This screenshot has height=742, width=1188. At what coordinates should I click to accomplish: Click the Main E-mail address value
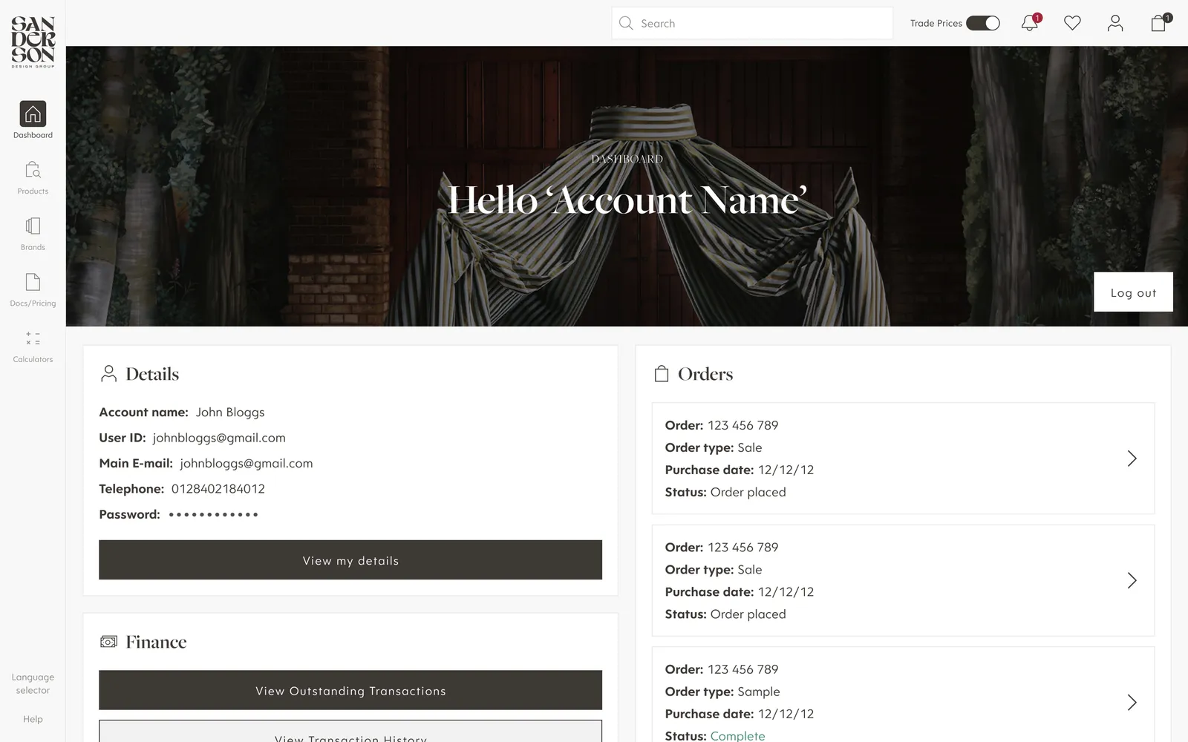[246, 463]
